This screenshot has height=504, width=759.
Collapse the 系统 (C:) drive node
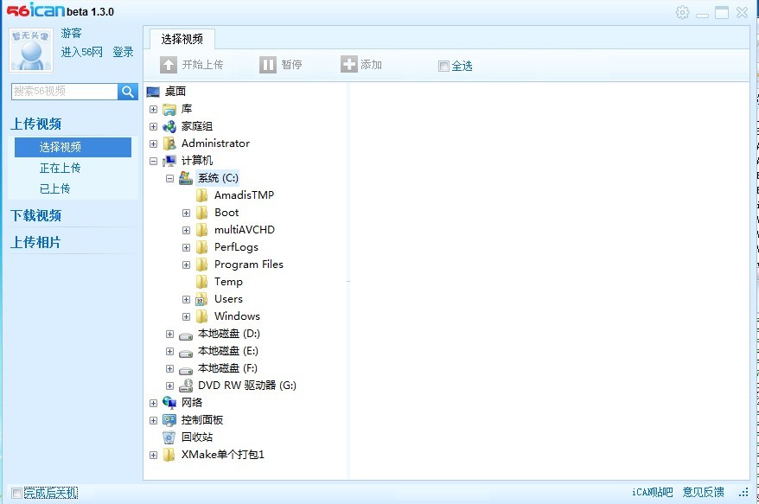point(170,178)
